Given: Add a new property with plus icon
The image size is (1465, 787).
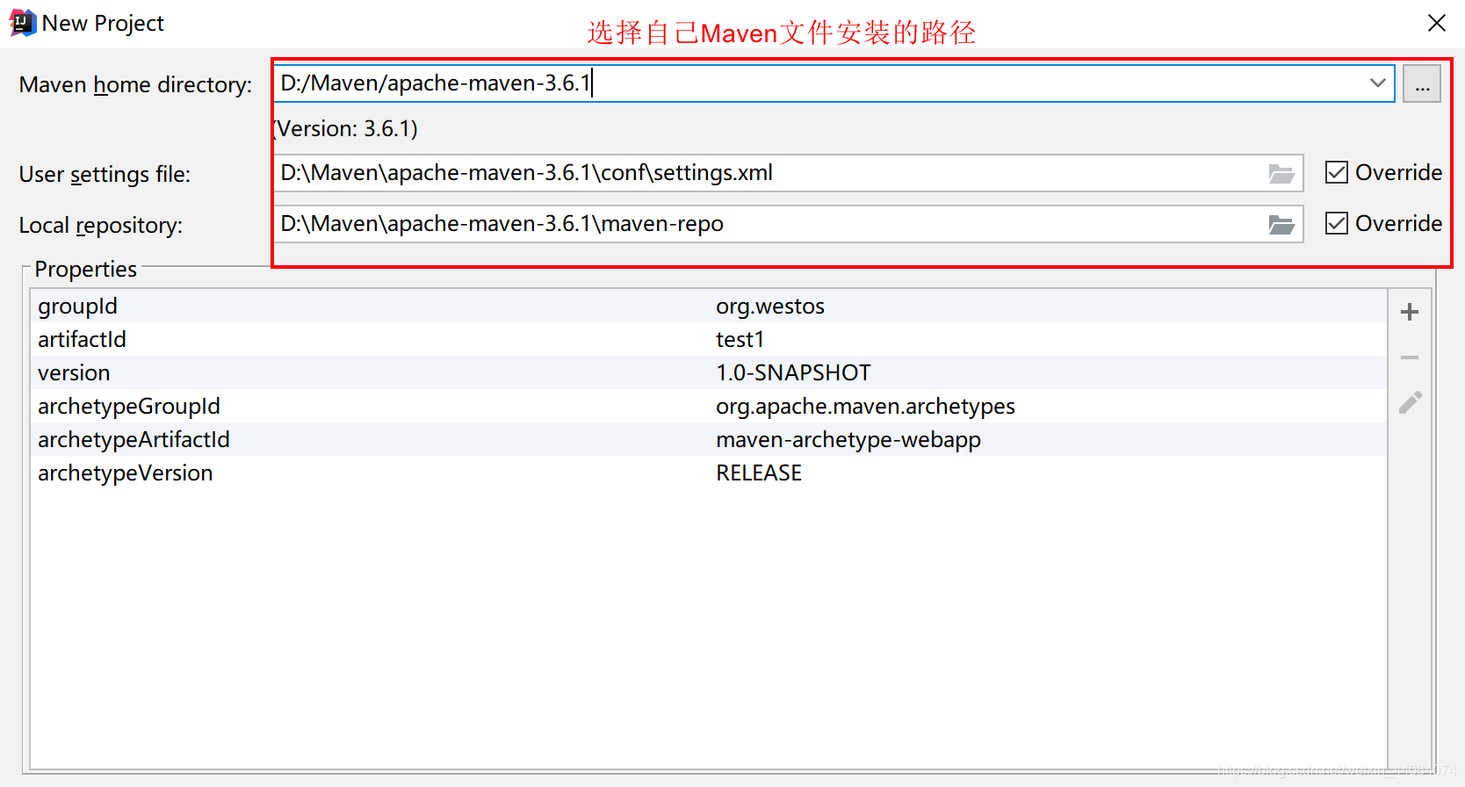Looking at the screenshot, I should (1410, 312).
